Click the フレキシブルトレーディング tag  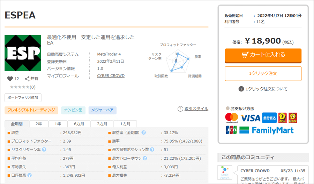point(31,110)
